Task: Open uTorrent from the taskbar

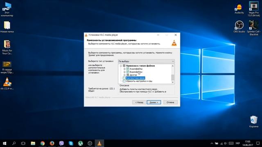Action: [80, 143]
